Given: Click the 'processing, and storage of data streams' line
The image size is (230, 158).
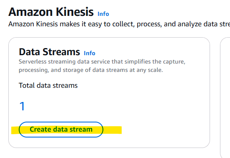Looking at the screenshot, I should [91, 70].
